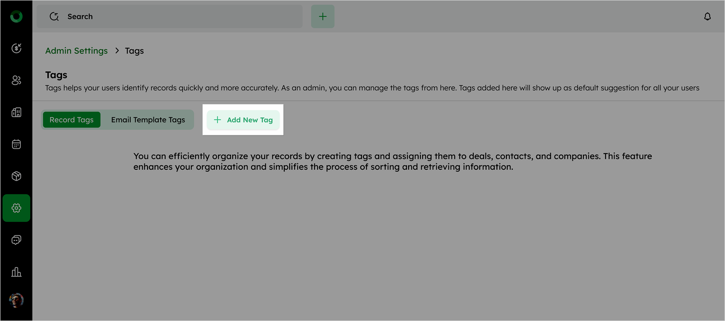Image resolution: width=725 pixels, height=321 pixels.
Task: Click the search icon in top bar
Action: (x=54, y=17)
